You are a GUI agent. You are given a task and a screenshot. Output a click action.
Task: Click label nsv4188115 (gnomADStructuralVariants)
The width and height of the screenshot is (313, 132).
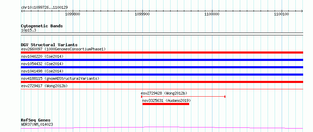[60, 78]
